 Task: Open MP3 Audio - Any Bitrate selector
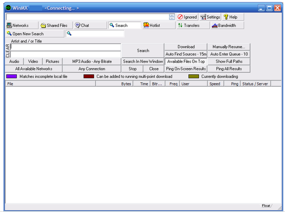pos(92,61)
